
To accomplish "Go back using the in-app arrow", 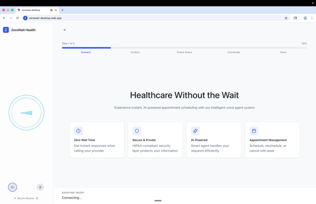I will click(x=65, y=30).
